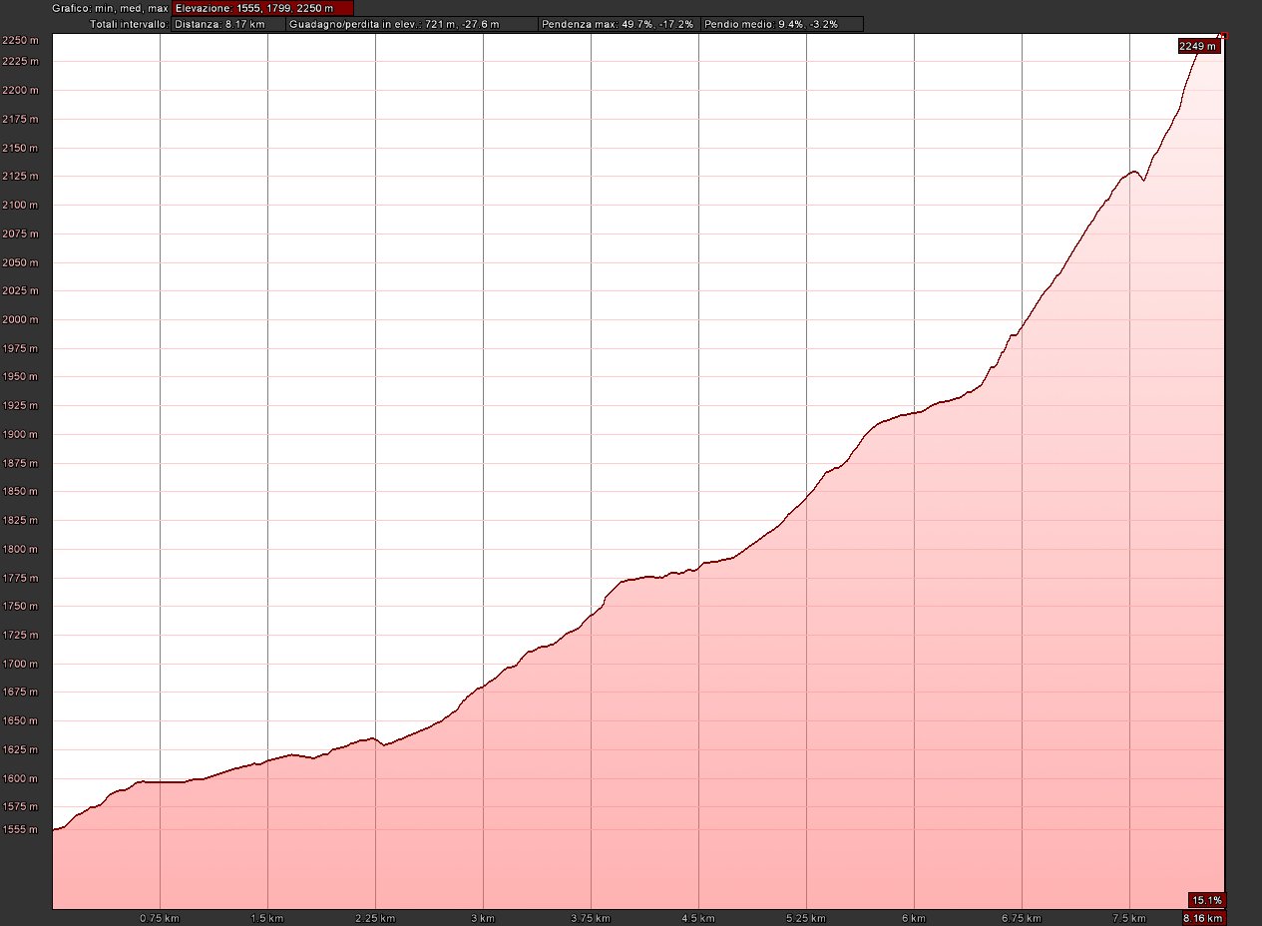The image size is (1262, 926).
Task: Click the 6 km axis label
Action: pyautogui.click(x=914, y=917)
